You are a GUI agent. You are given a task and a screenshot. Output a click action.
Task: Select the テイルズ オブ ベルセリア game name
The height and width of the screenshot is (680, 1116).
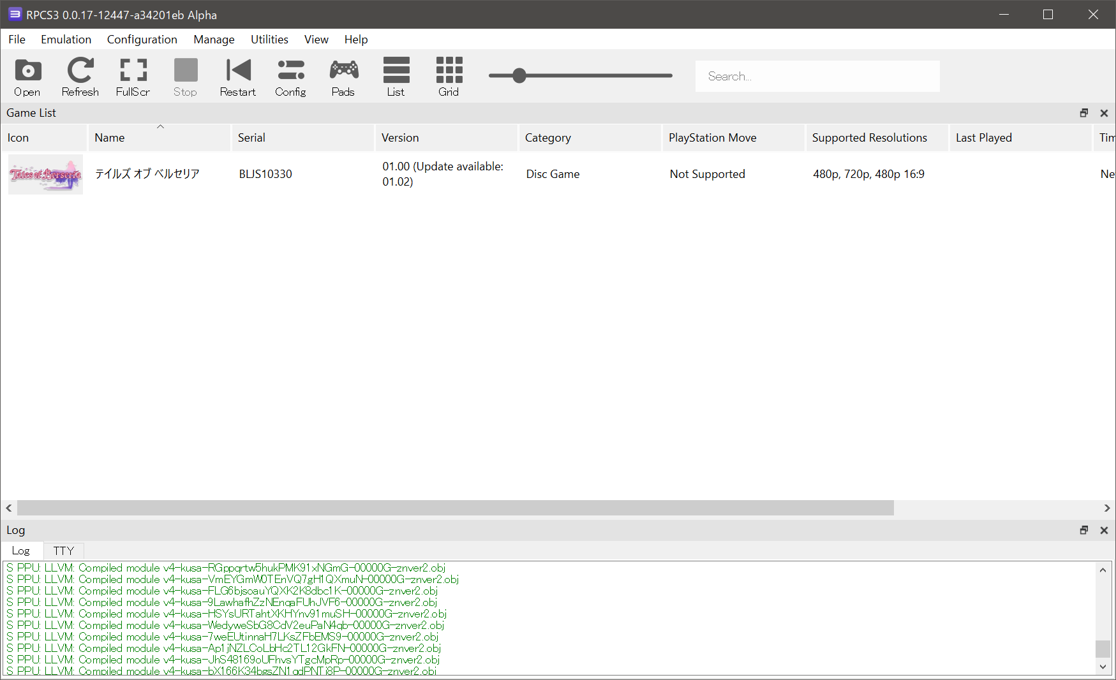click(147, 174)
